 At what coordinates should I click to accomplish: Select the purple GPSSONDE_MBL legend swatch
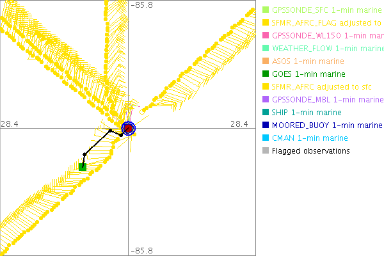click(x=266, y=100)
